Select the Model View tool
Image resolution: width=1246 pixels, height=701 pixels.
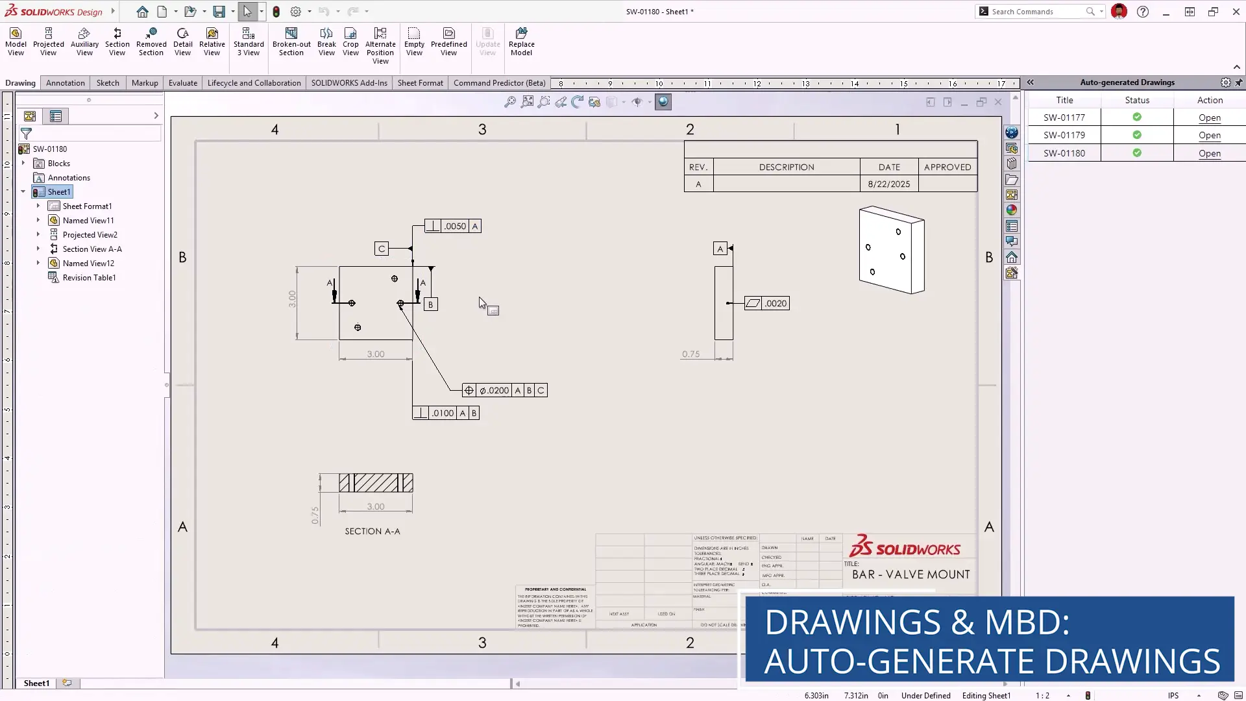(15, 41)
